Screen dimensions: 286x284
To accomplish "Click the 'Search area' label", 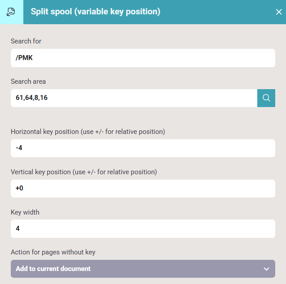I will [28, 82].
